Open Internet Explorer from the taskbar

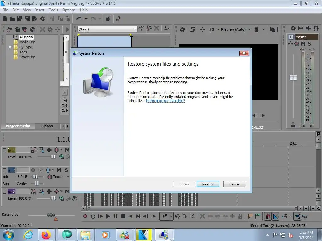pyautogui.click(x=28, y=235)
